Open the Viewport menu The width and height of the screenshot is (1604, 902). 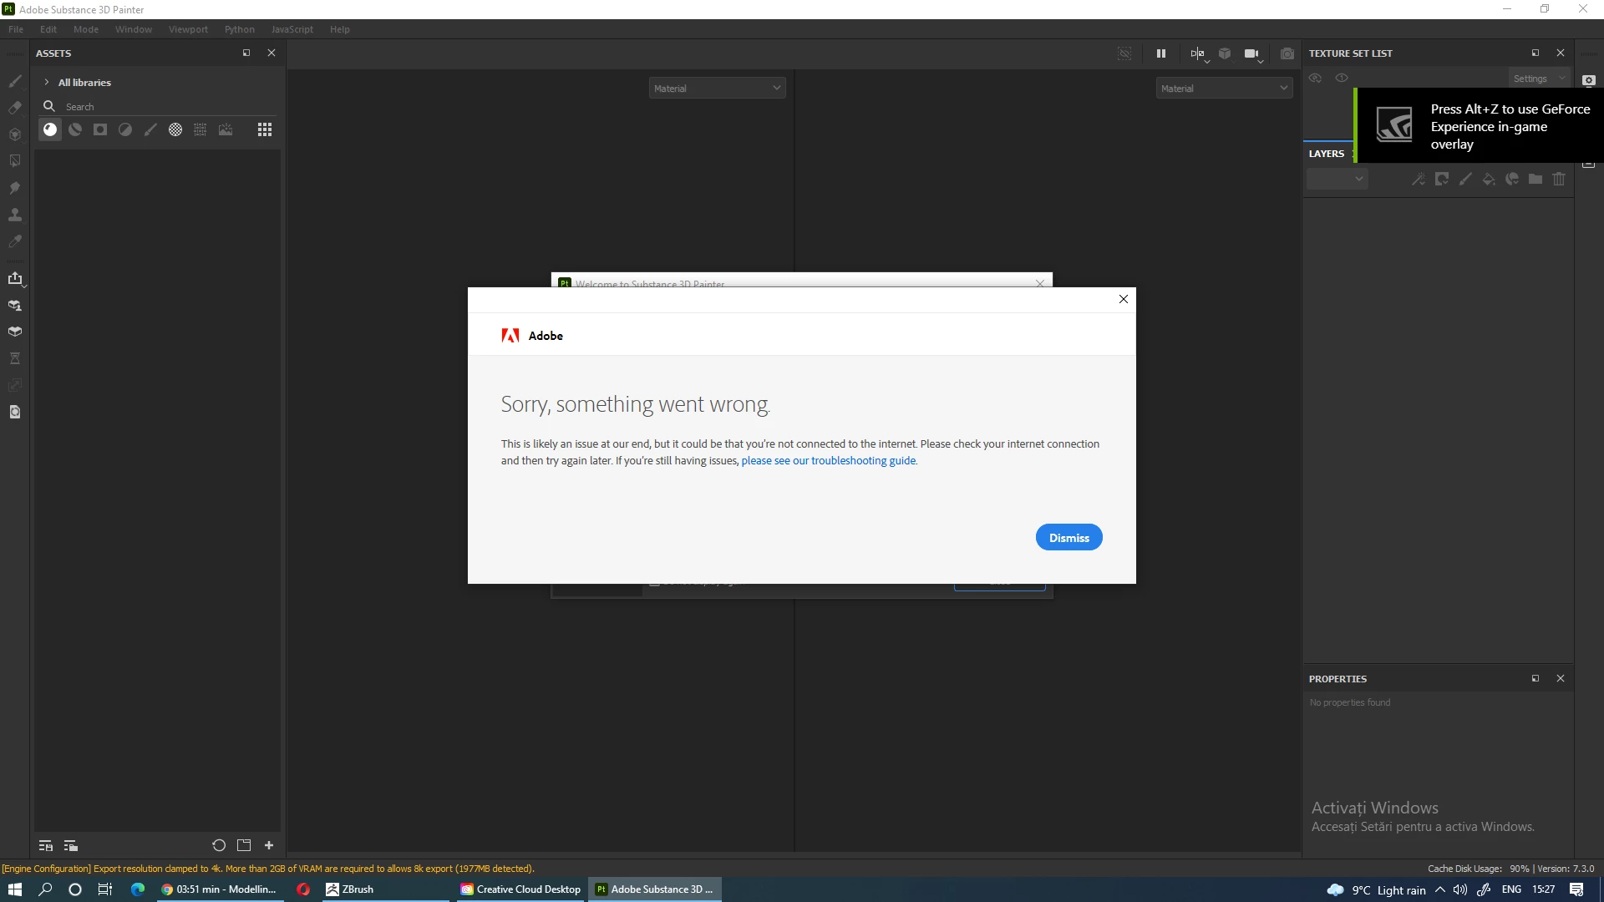tap(188, 29)
